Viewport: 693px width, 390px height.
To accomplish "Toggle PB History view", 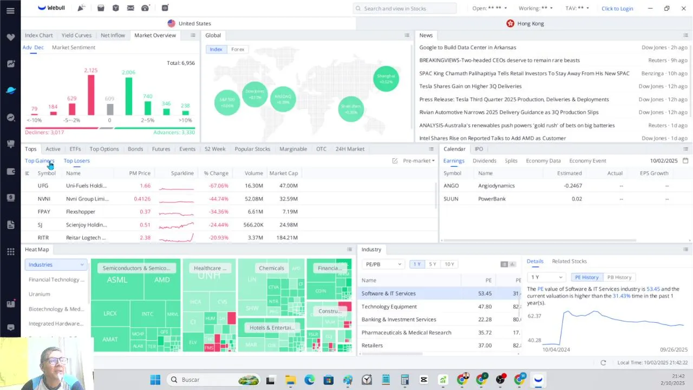I will click(x=619, y=277).
